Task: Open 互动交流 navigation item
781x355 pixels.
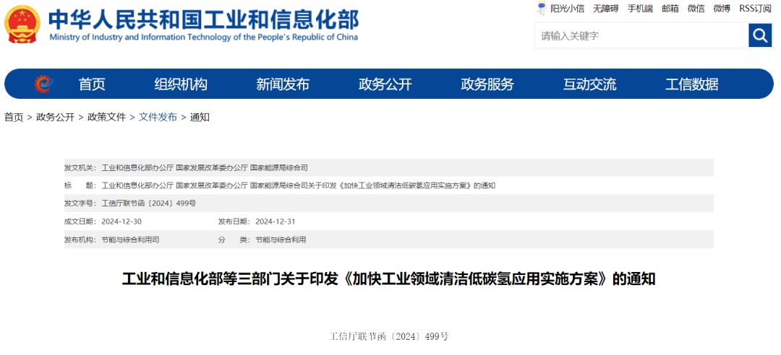Action: coord(590,84)
